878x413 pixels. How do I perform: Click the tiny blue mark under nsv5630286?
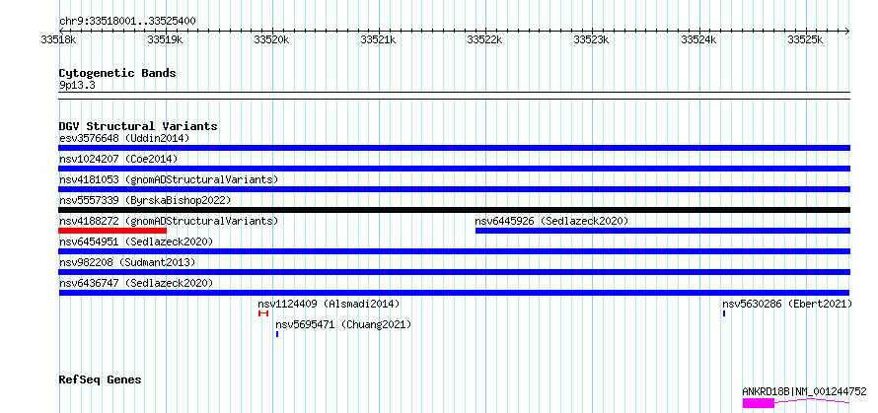click(x=724, y=313)
